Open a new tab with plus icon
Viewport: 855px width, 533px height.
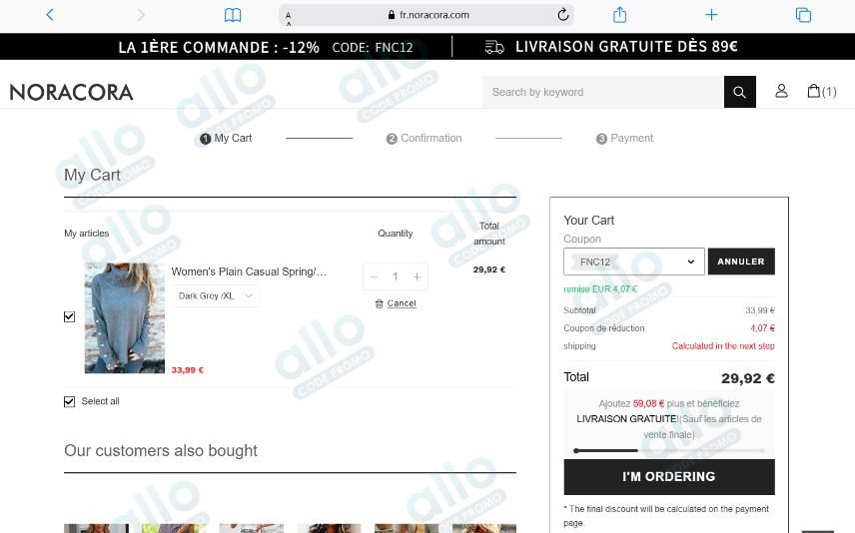(711, 15)
